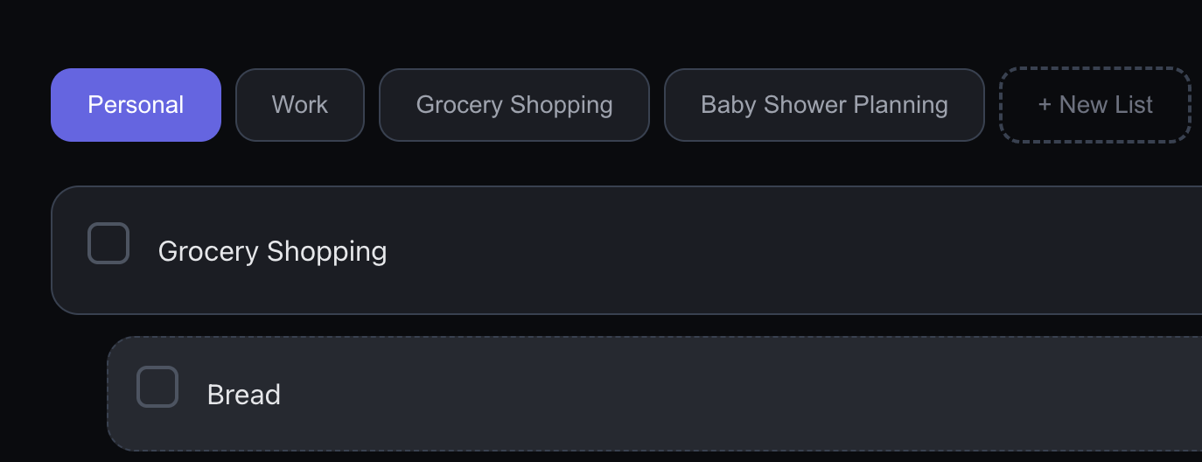This screenshot has width=1202, height=462.
Task: Open the Work list tab
Action: [x=299, y=105]
